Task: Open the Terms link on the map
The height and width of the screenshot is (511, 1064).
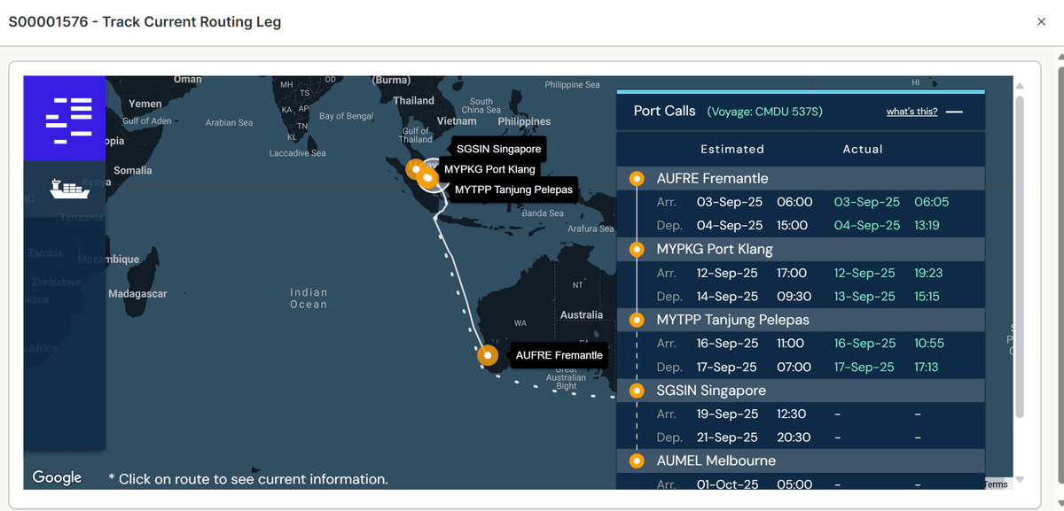Action: coord(996,484)
